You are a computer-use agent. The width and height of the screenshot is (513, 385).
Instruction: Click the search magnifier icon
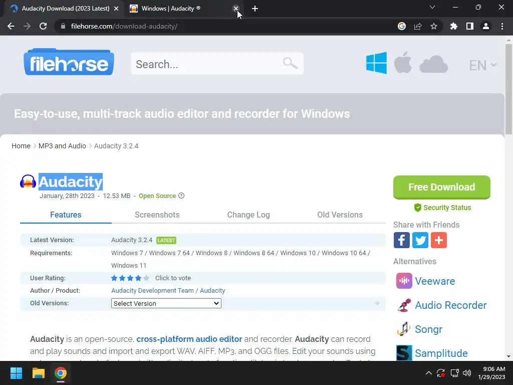pyautogui.click(x=290, y=63)
